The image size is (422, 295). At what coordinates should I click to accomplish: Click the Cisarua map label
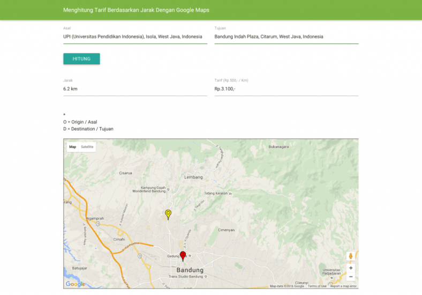click(x=125, y=173)
